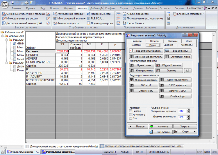218x155 pixels.
Task: Open Шесть Сигма dropdown
Action: [133, 23]
